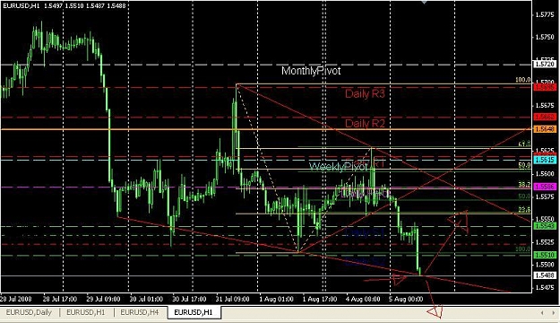The height and width of the screenshot is (323, 560).
Task: Click the 38.2 Fibonacci level label
Action: coord(524,185)
